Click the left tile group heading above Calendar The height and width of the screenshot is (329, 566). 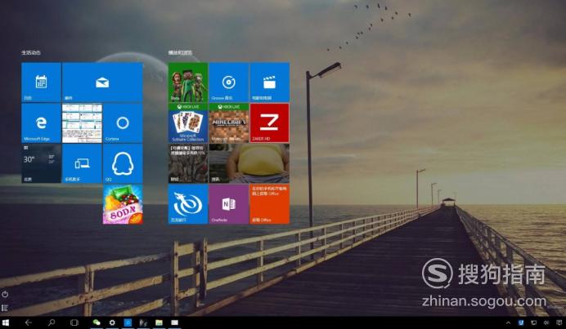tap(31, 52)
